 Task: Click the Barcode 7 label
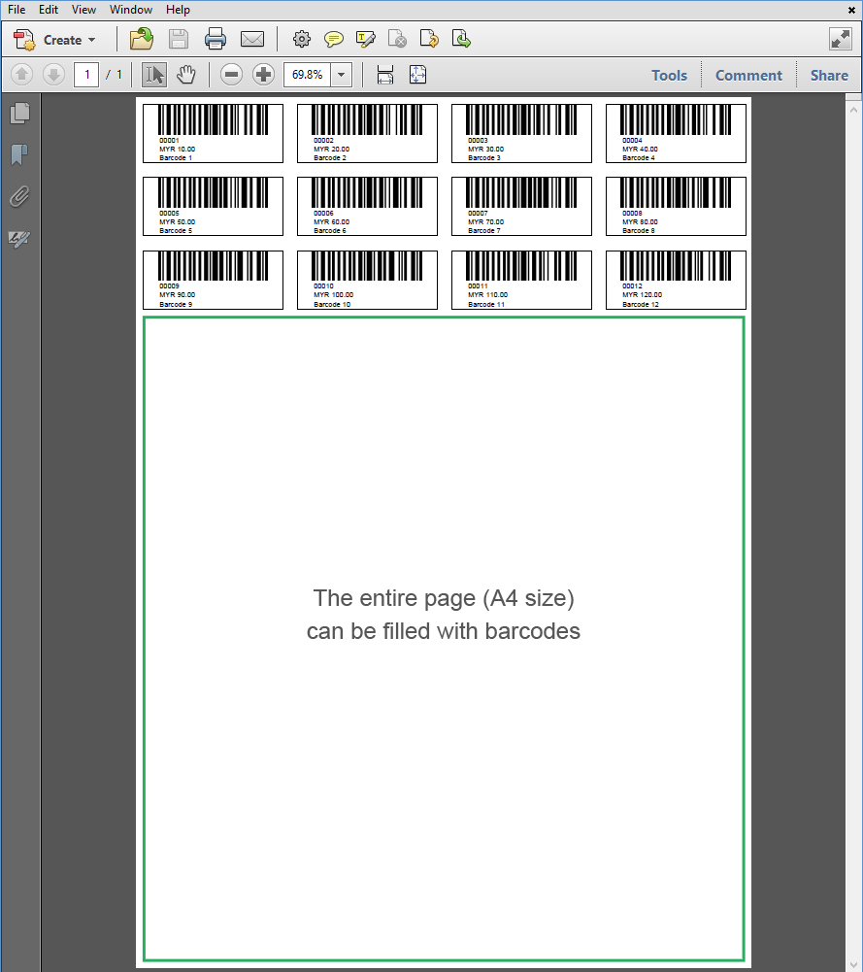[483, 230]
